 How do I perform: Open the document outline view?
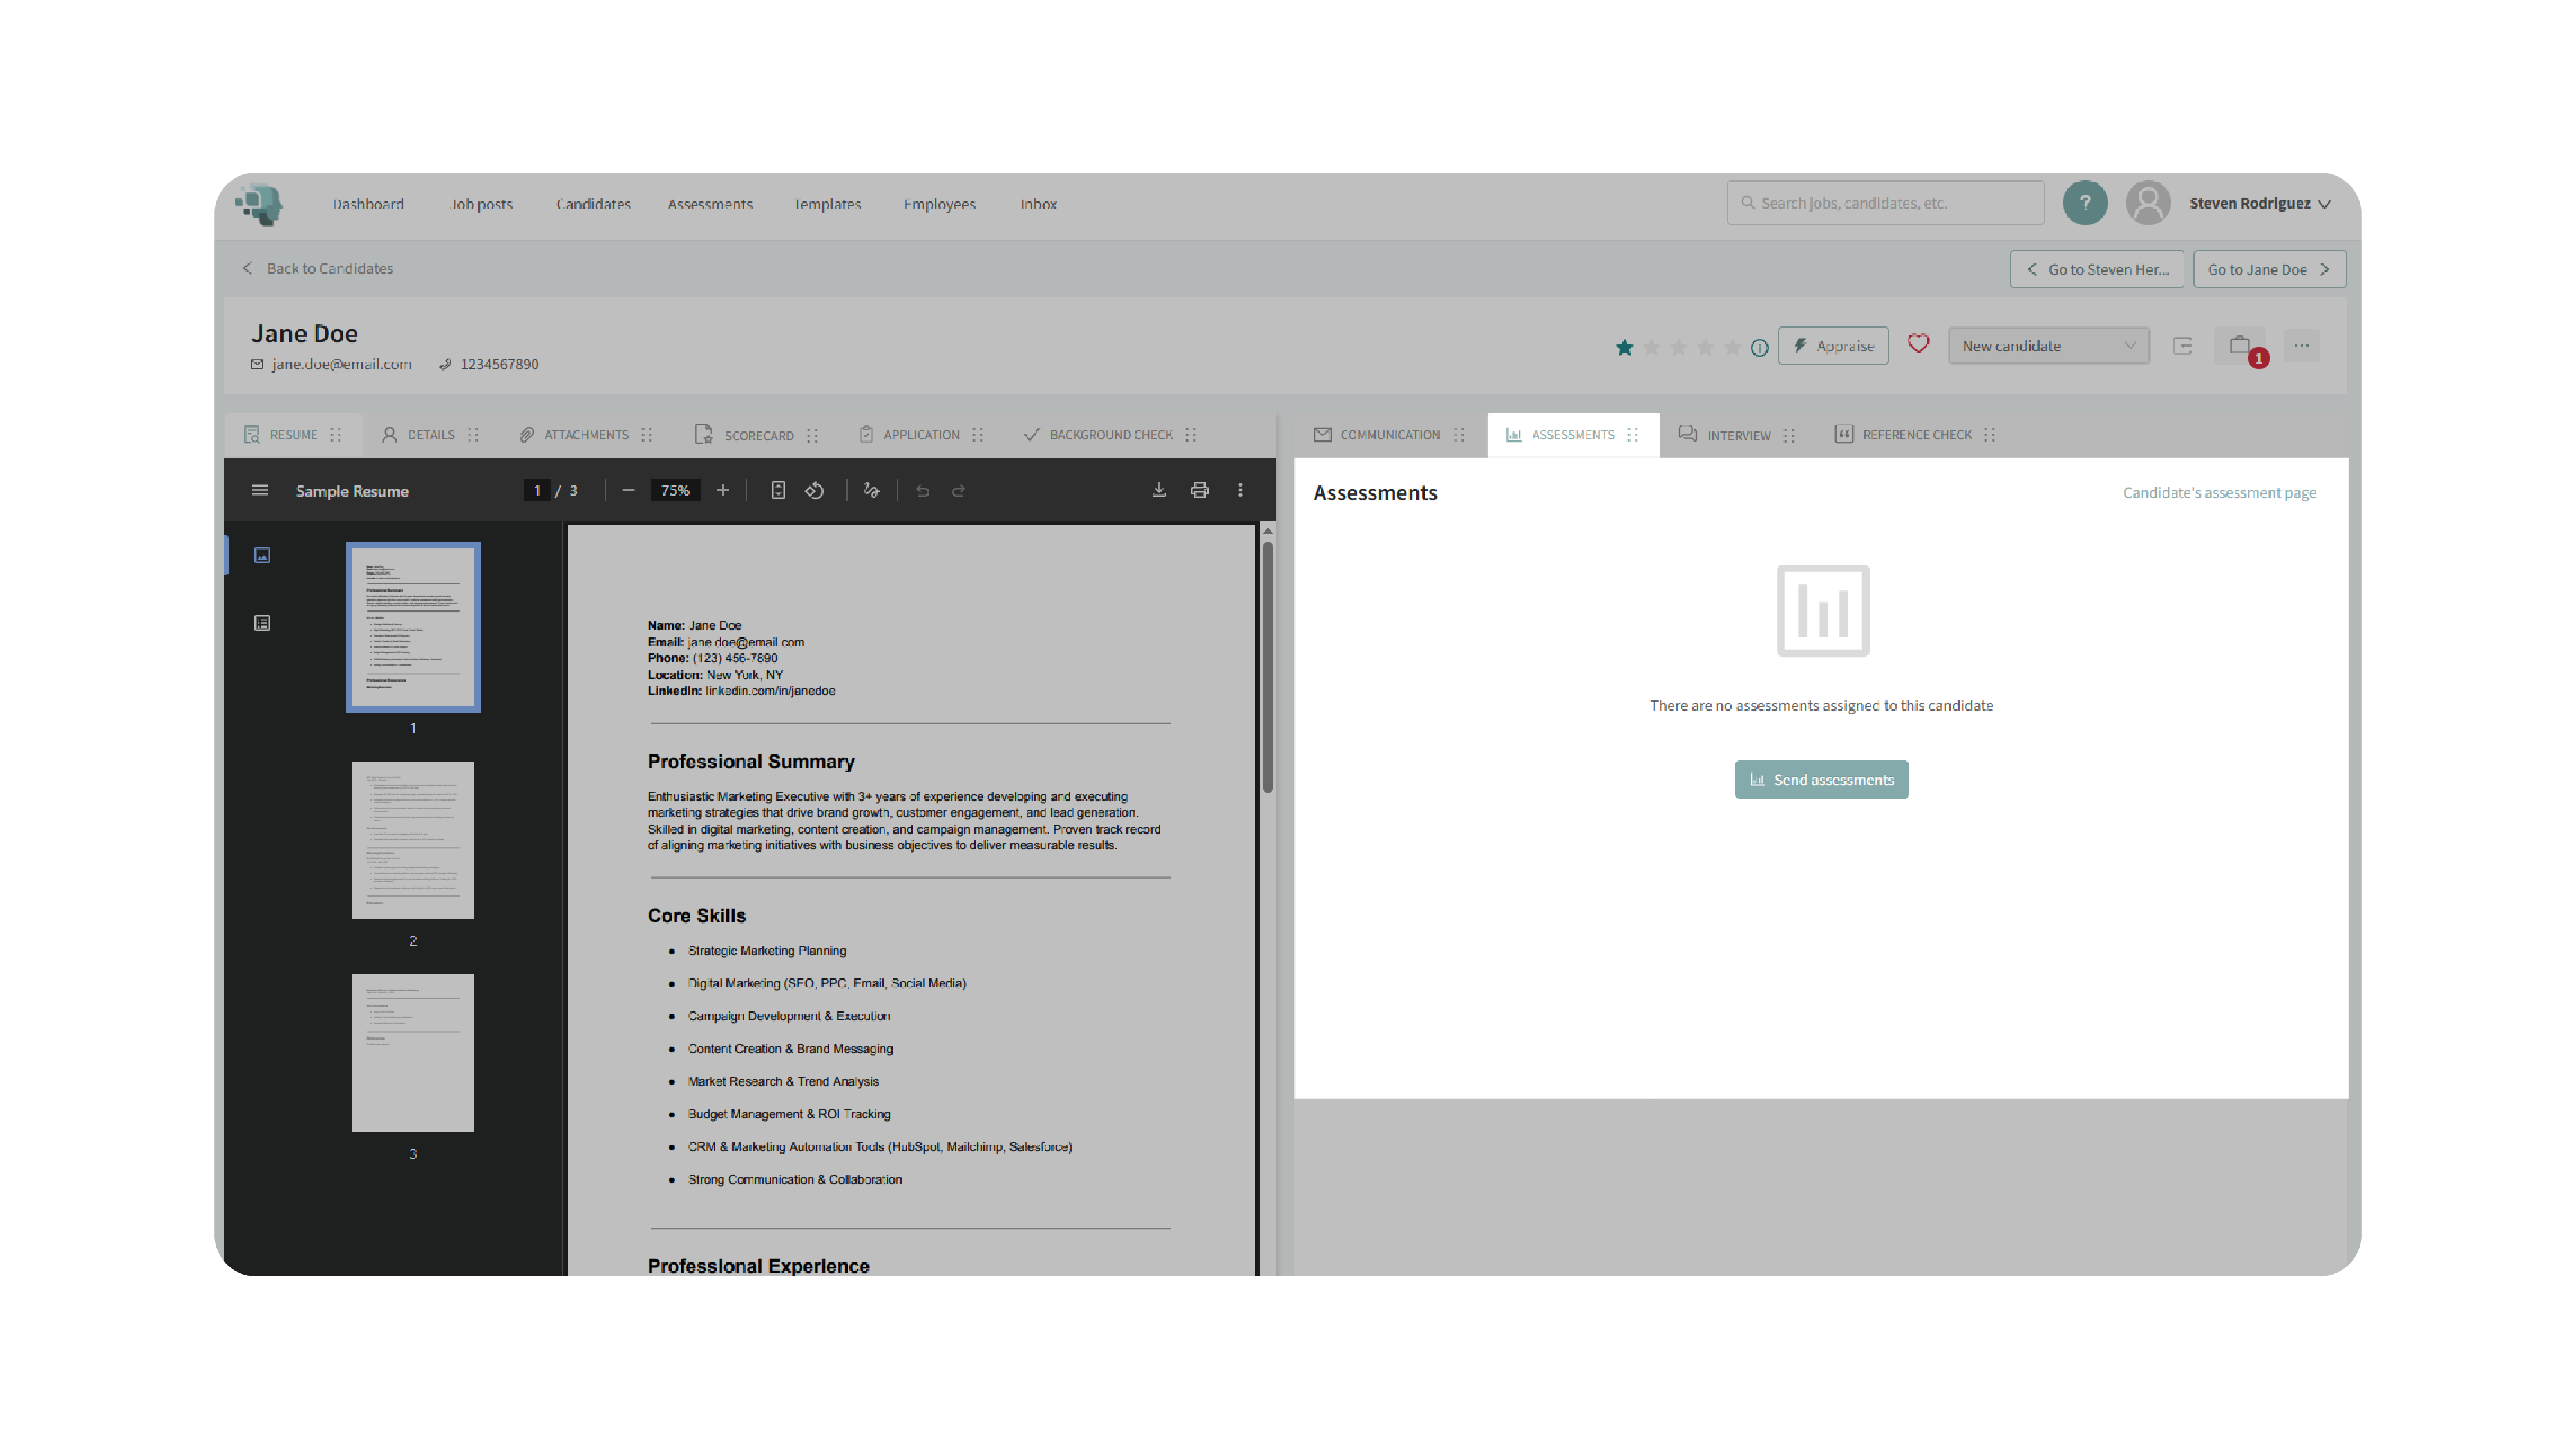pos(262,622)
